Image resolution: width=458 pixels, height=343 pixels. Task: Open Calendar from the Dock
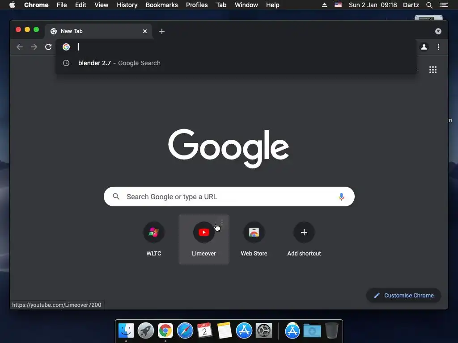pos(204,330)
